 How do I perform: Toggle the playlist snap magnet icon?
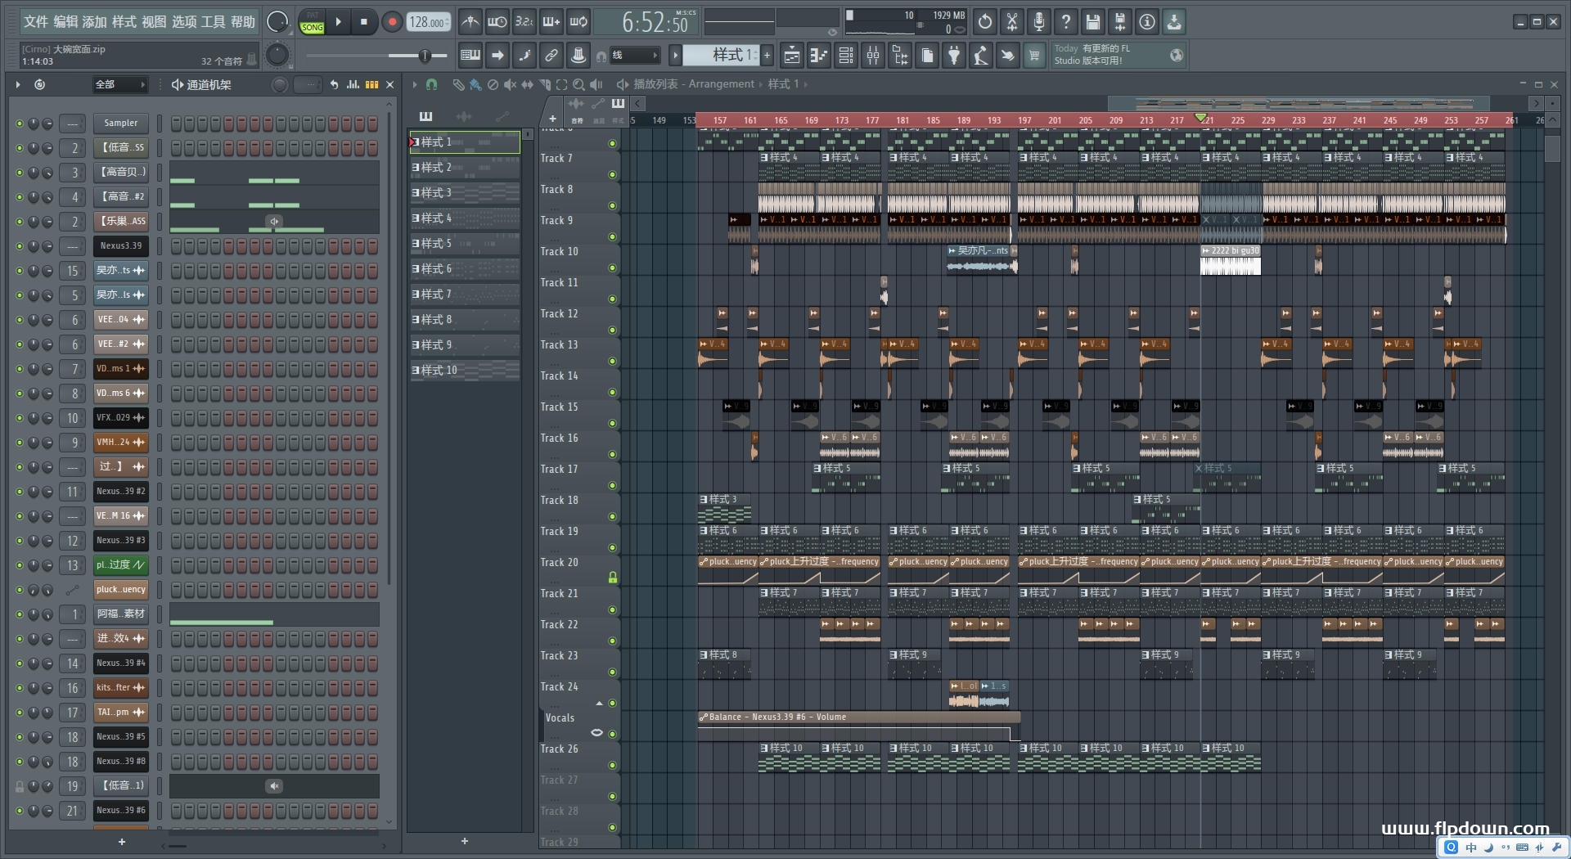pos(432,84)
